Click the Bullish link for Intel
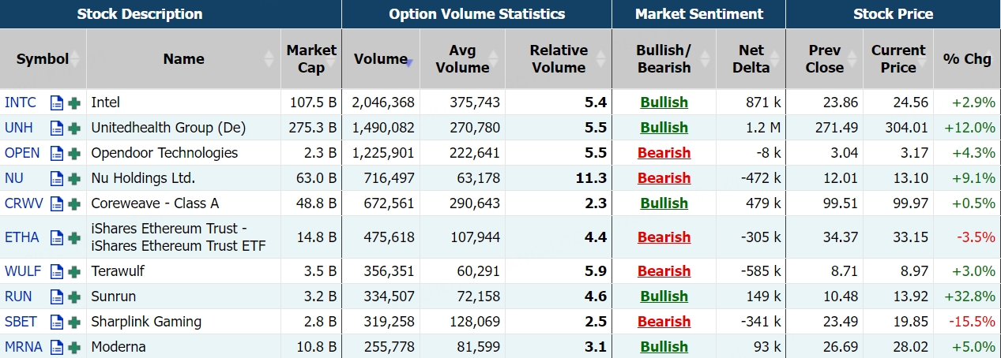Image resolution: width=1001 pixels, height=358 pixels. pyautogui.click(x=664, y=103)
